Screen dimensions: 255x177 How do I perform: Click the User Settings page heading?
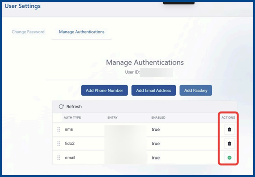coord(23,6)
